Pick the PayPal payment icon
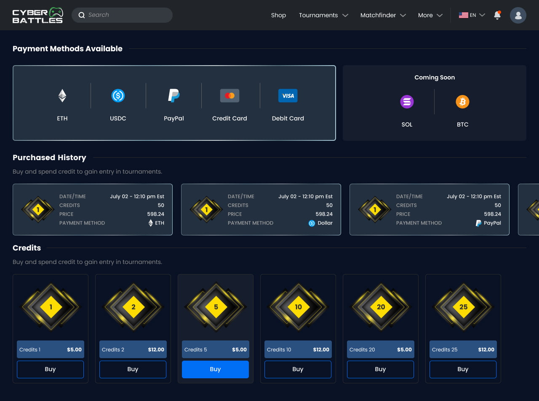This screenshot has width=539, height=401. coord(174,96)
